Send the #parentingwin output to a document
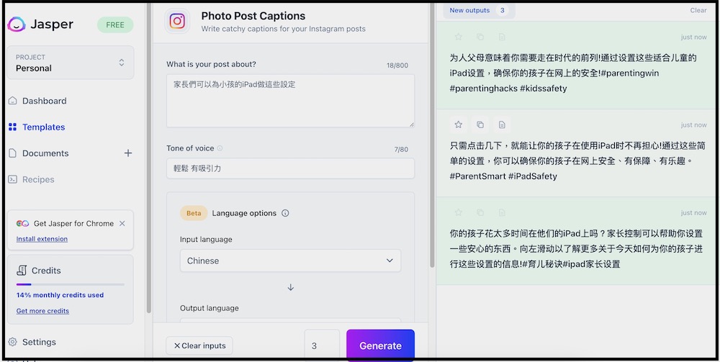The width and height of the screenshot is (720, 362). pyautogui.click(x=502, y=37)
